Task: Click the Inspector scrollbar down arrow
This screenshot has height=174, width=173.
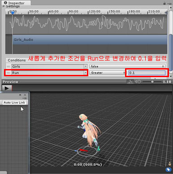Action: 171,76
